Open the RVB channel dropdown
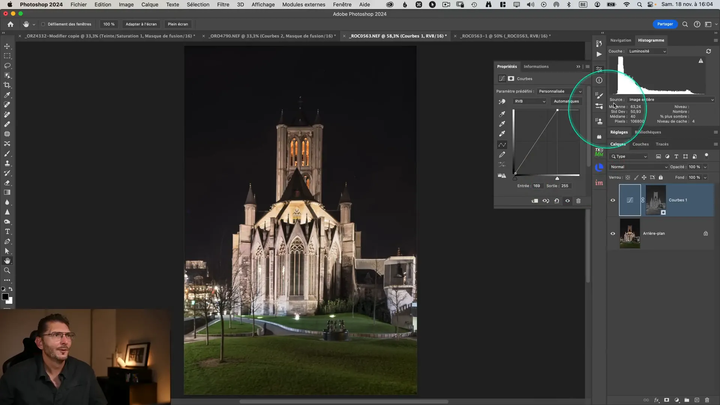720x405 pixels. 529,101
